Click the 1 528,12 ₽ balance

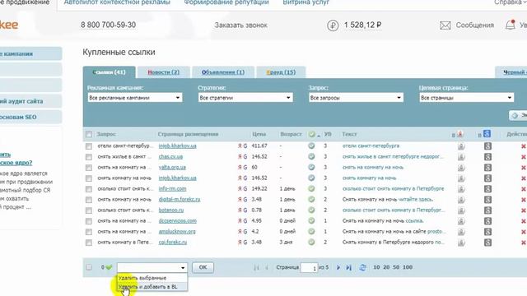[362, 25]
